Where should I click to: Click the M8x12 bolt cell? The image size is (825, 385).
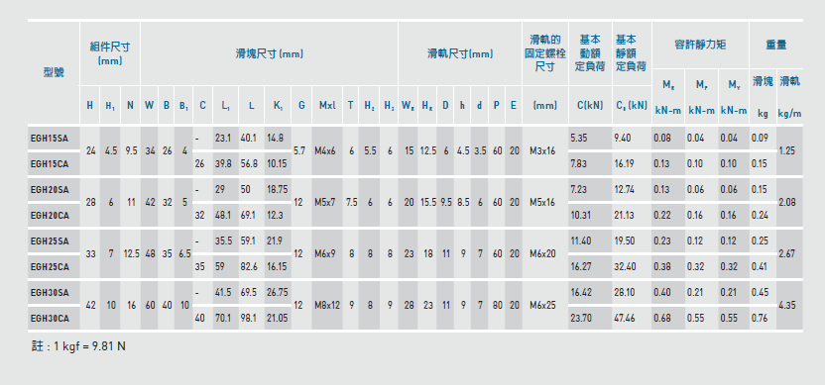[x=327, y=305]
